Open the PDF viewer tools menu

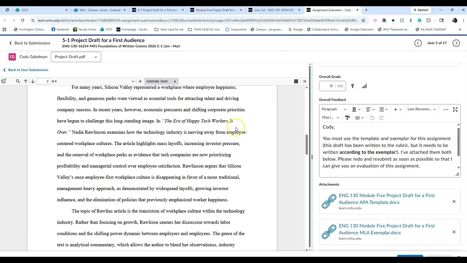pyautogui.click(x=305, y=81)
